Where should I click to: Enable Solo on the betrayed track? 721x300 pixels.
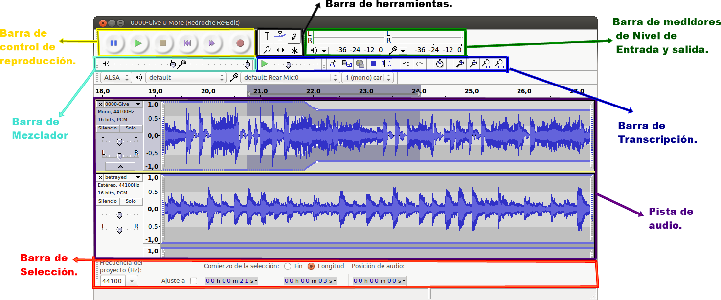pyautogui.click(x=130, y=201)
